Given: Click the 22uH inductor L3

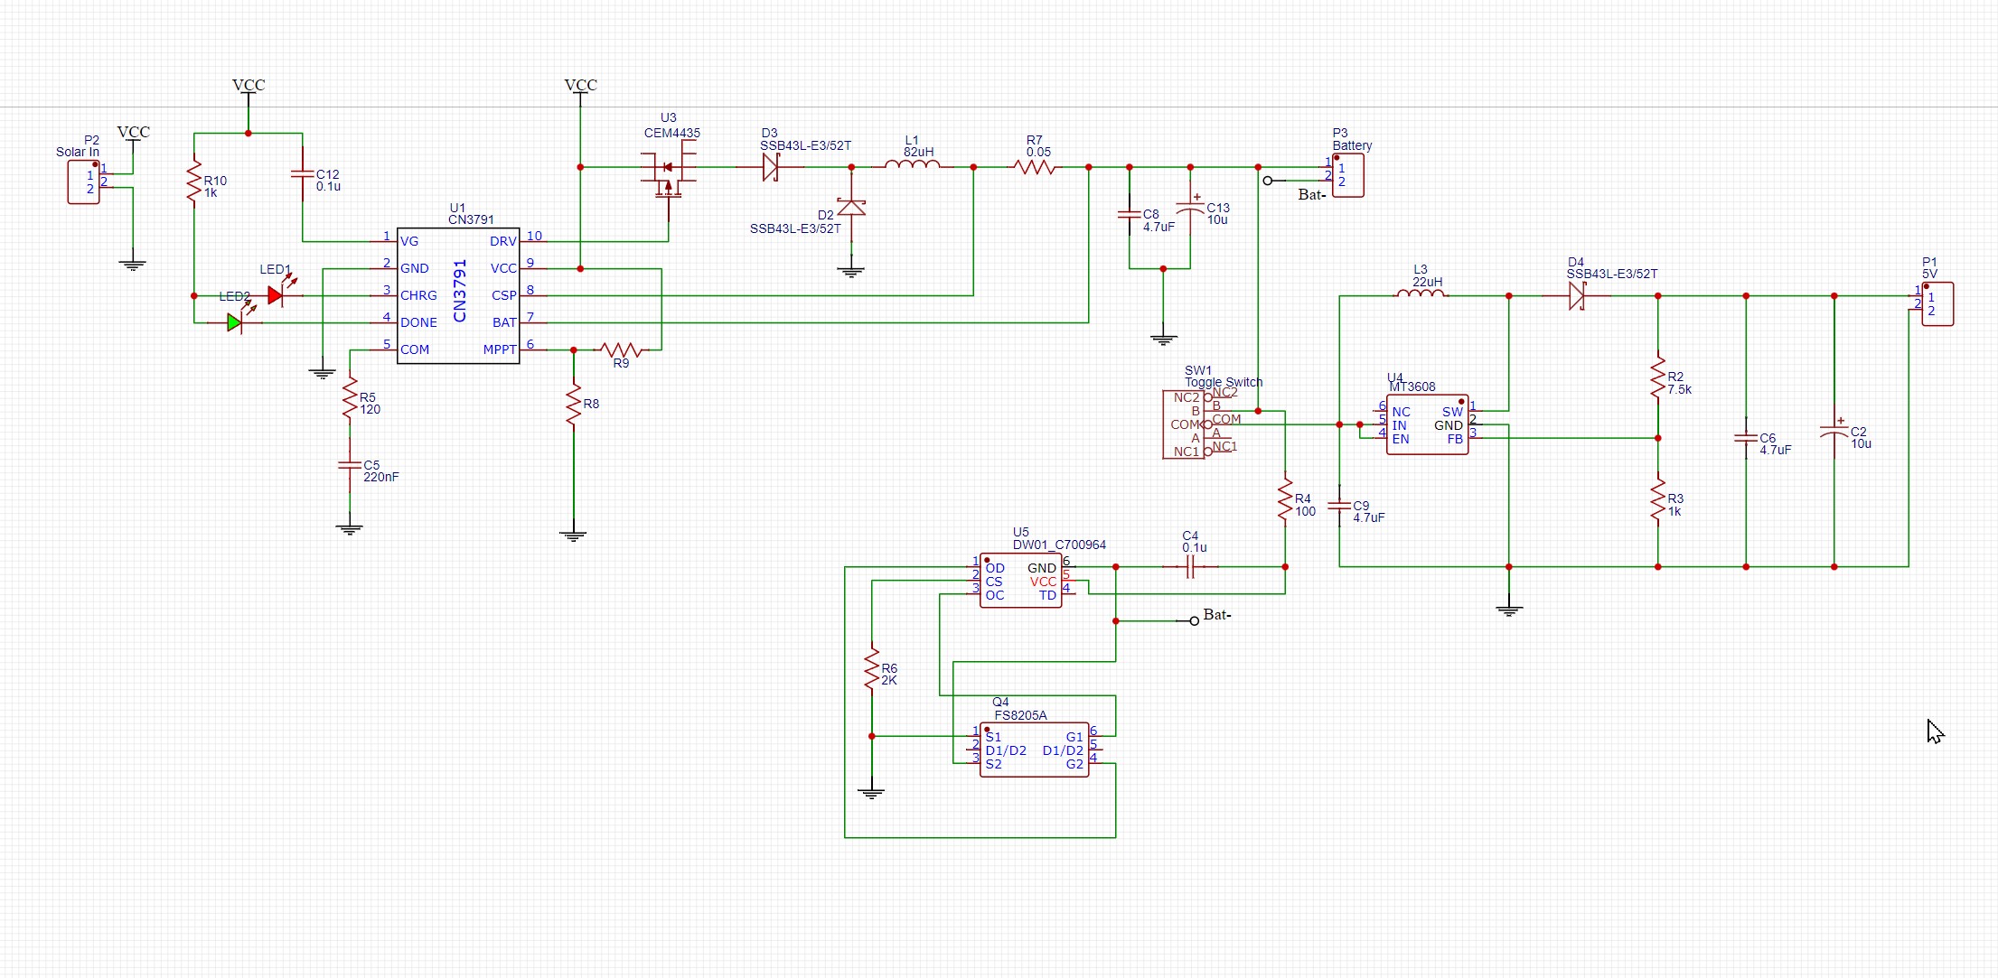Looking at the screenshot, I should pos(1421,293).
